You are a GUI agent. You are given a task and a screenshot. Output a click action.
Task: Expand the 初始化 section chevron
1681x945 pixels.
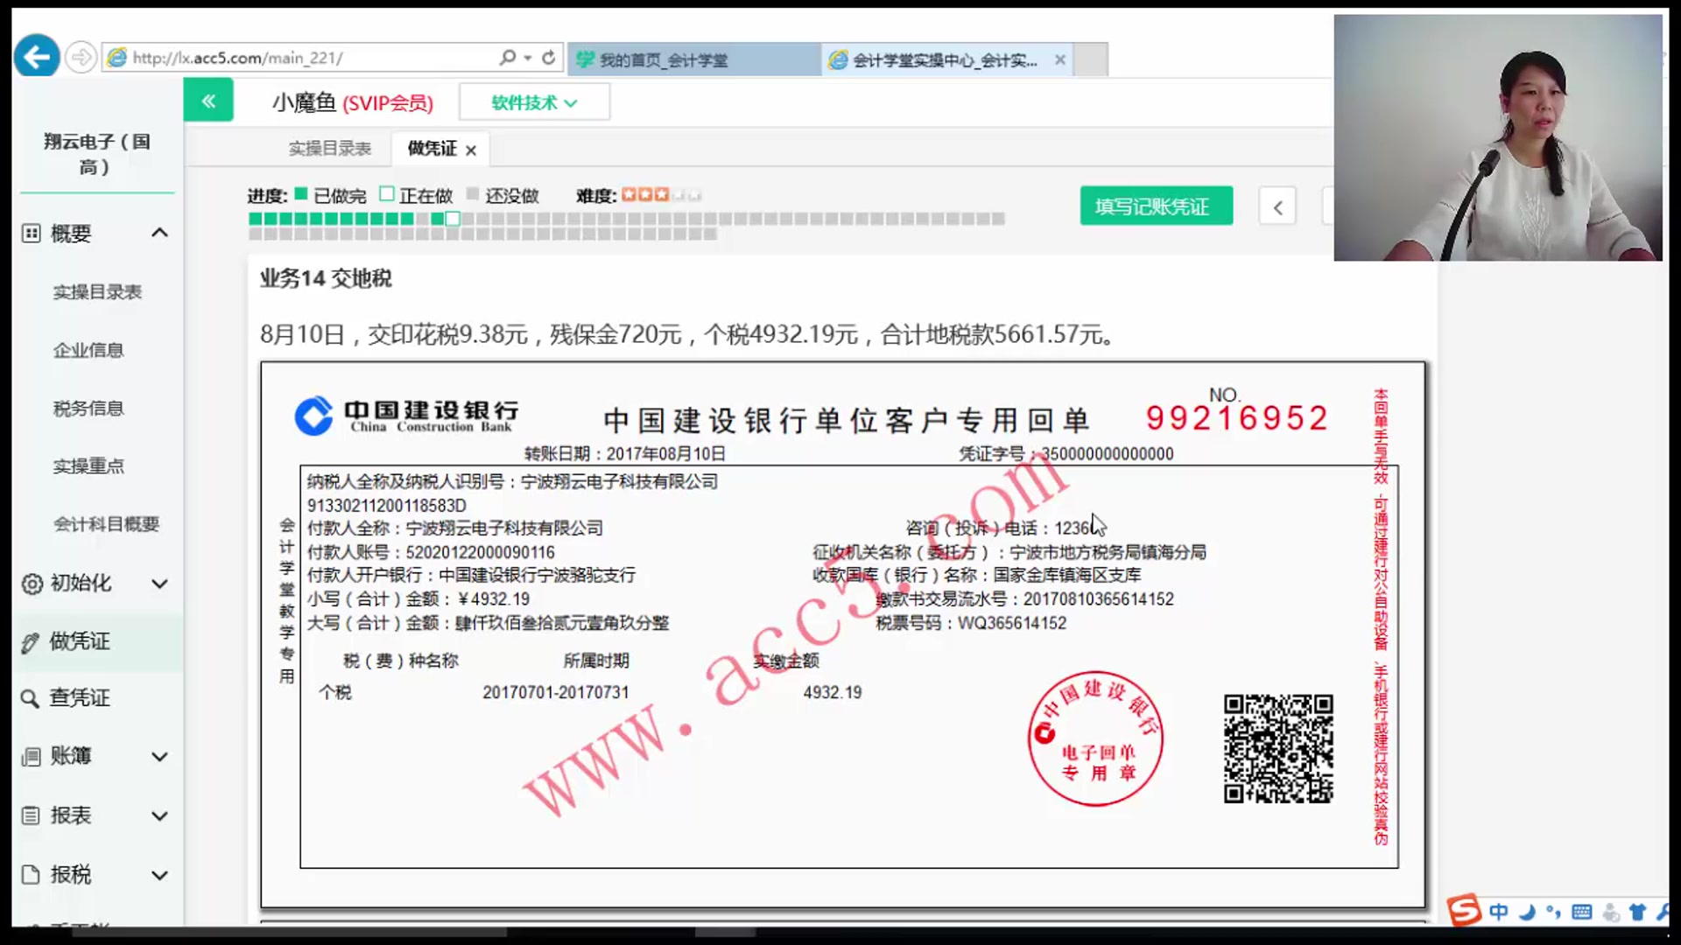coord(159,584)
